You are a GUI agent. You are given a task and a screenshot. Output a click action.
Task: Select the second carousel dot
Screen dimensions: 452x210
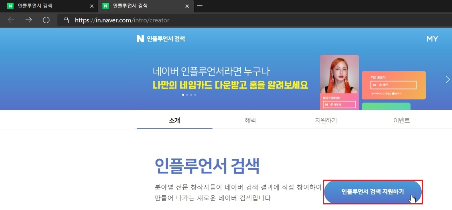187,95
